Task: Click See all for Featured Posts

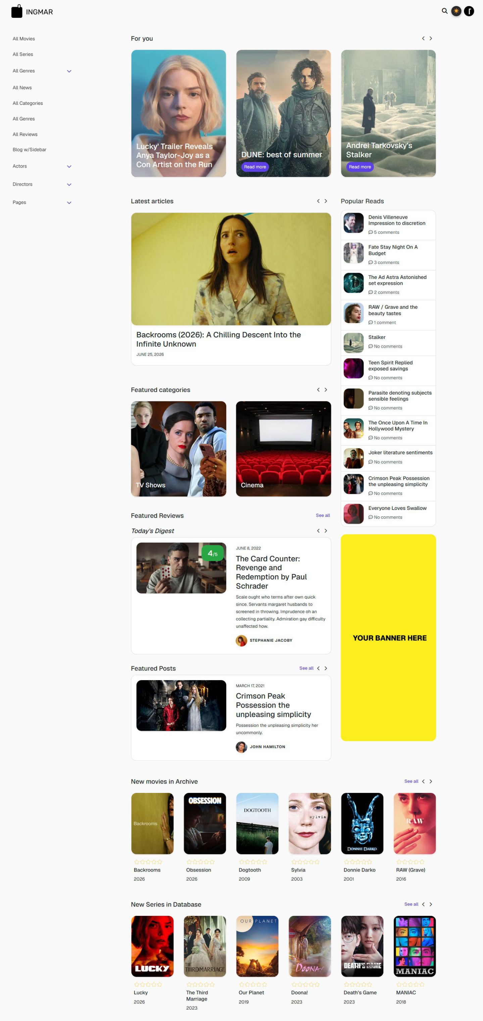Action: pyautogui.click(x=306, y=668)
